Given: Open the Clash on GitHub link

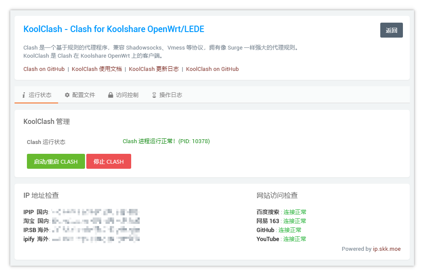Looking at the screenshot, I should (44, 69).
